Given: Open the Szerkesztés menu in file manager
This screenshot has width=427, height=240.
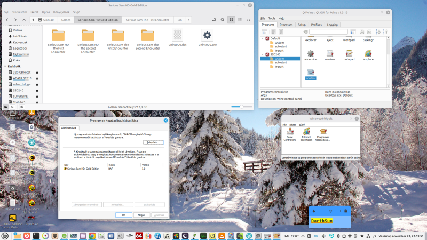Looking at the screenshot, I should [19, 12].
